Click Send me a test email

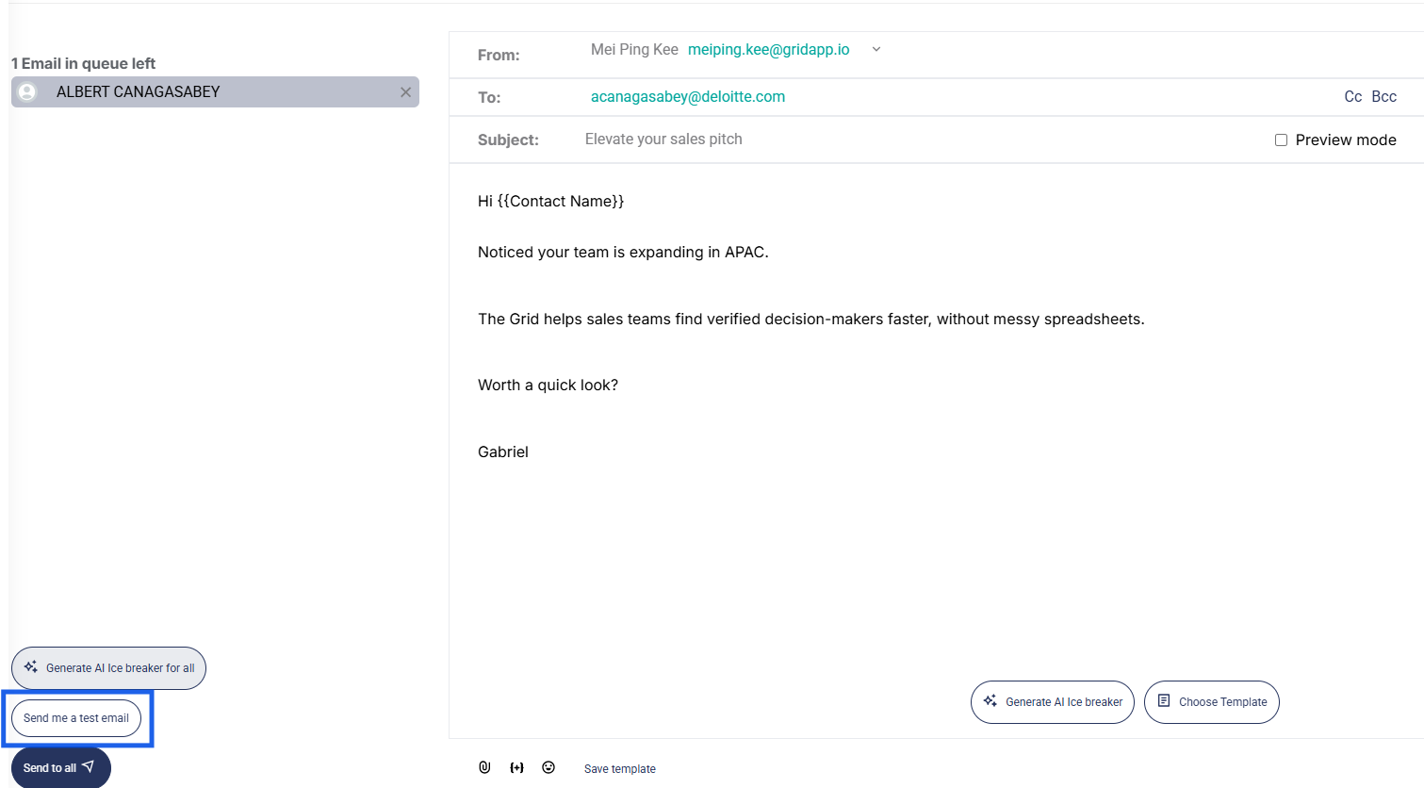[x=76, y=718]
